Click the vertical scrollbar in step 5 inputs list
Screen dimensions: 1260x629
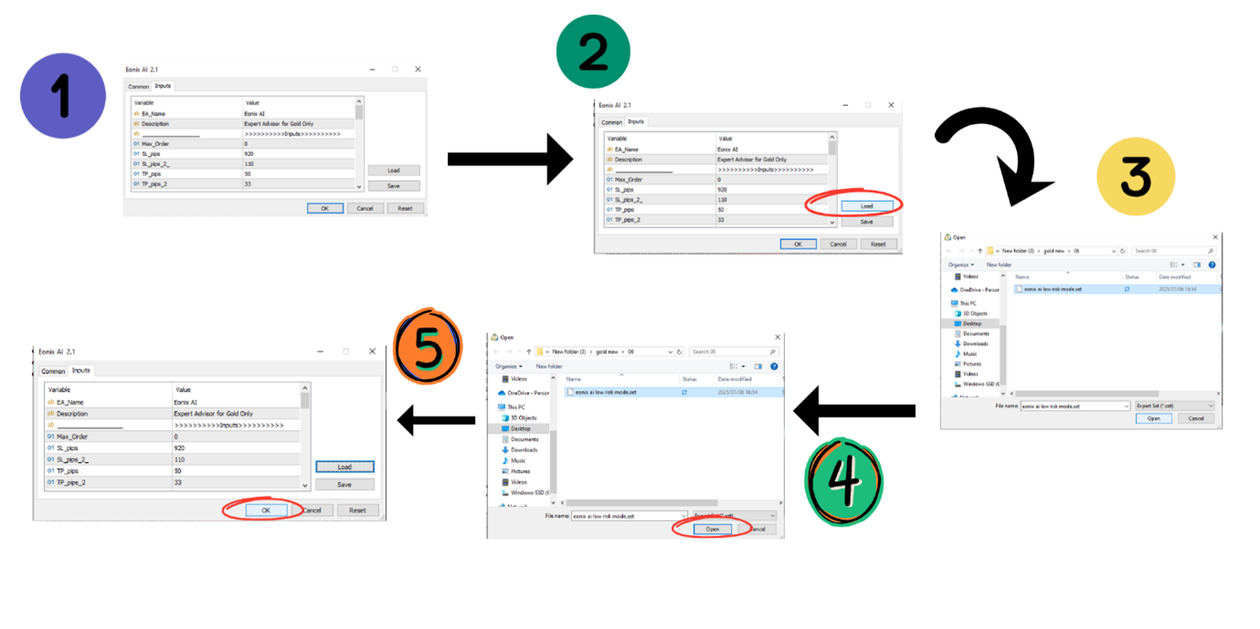point(305,436)
